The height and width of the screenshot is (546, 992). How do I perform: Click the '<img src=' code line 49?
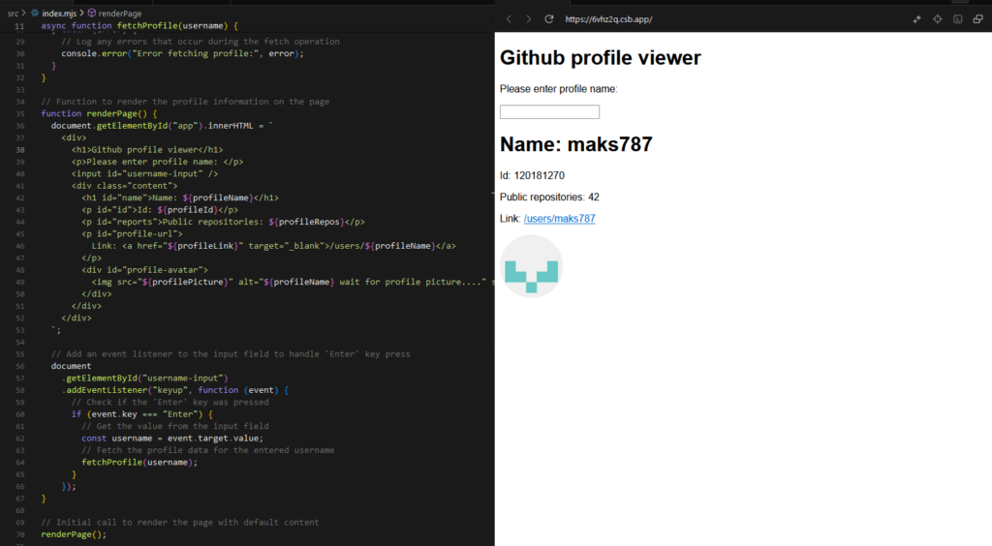tap(293, 282)
